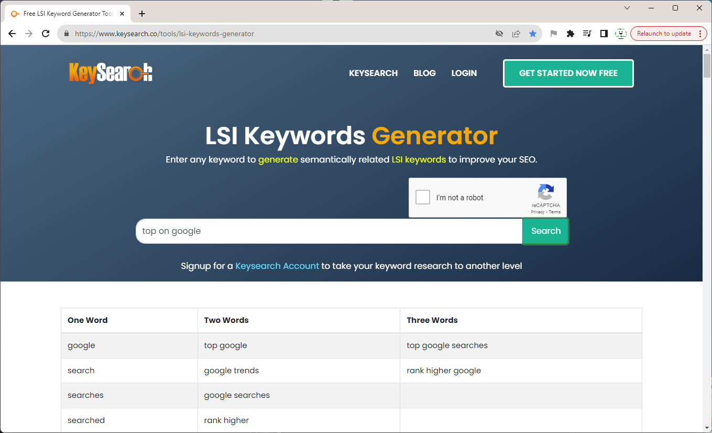Screen dimensions: 712x433
Task: Click the gray flag extension icon
Action: point(554,34)
